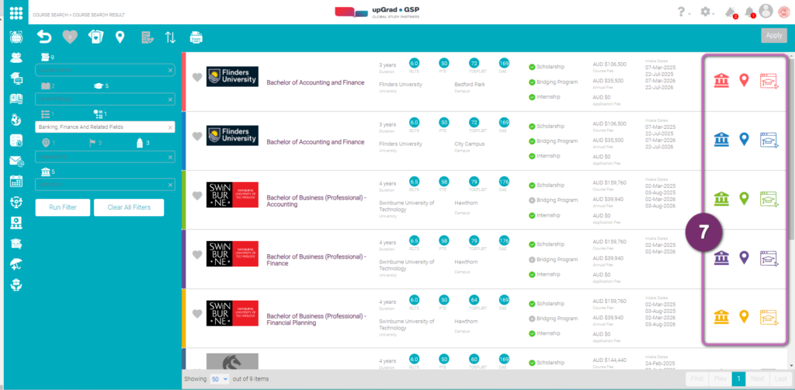Click the Run Filter button
This screenshot has height=390, width=795.
click(x=62, y=207)
